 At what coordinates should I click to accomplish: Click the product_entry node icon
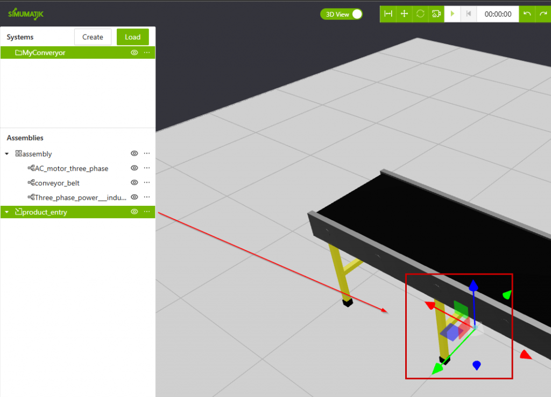18,212
